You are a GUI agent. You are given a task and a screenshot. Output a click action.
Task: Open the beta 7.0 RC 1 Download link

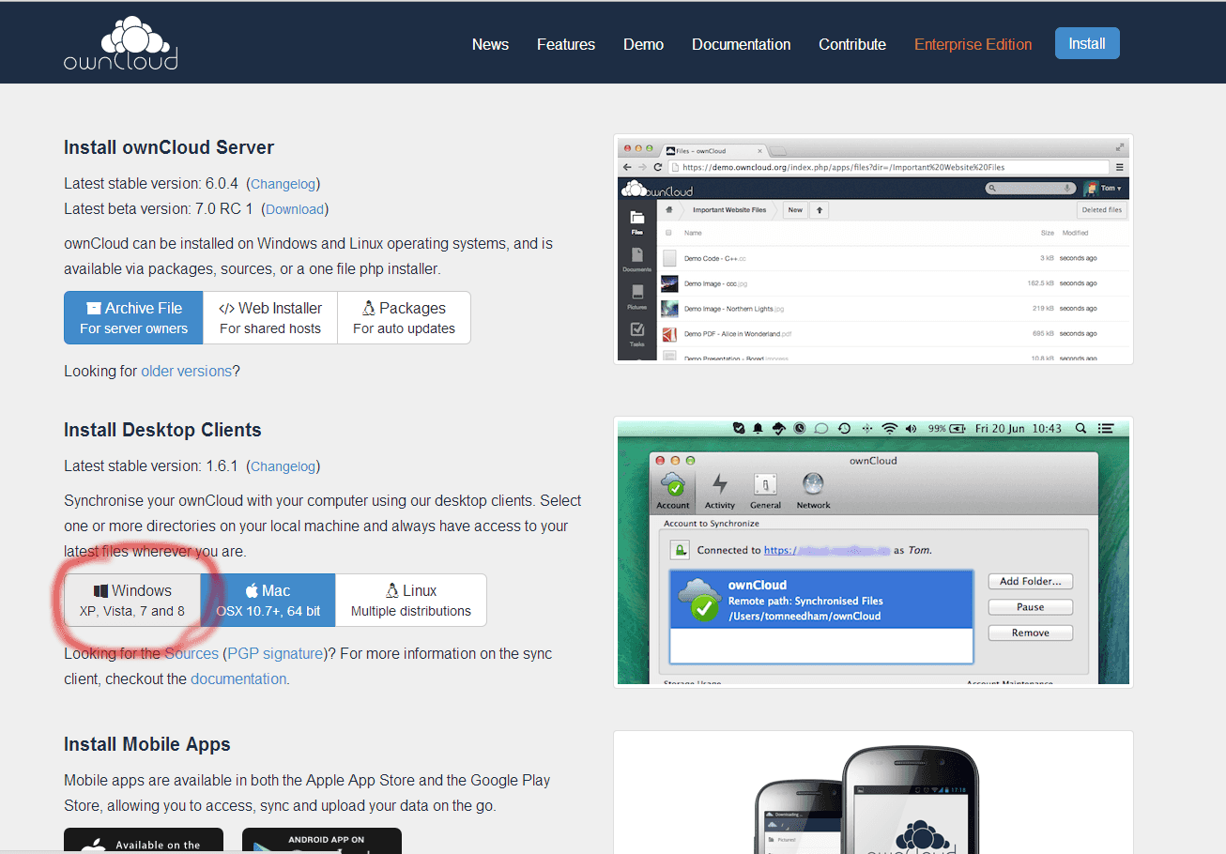pyautogui.click(x=295, y=209)
